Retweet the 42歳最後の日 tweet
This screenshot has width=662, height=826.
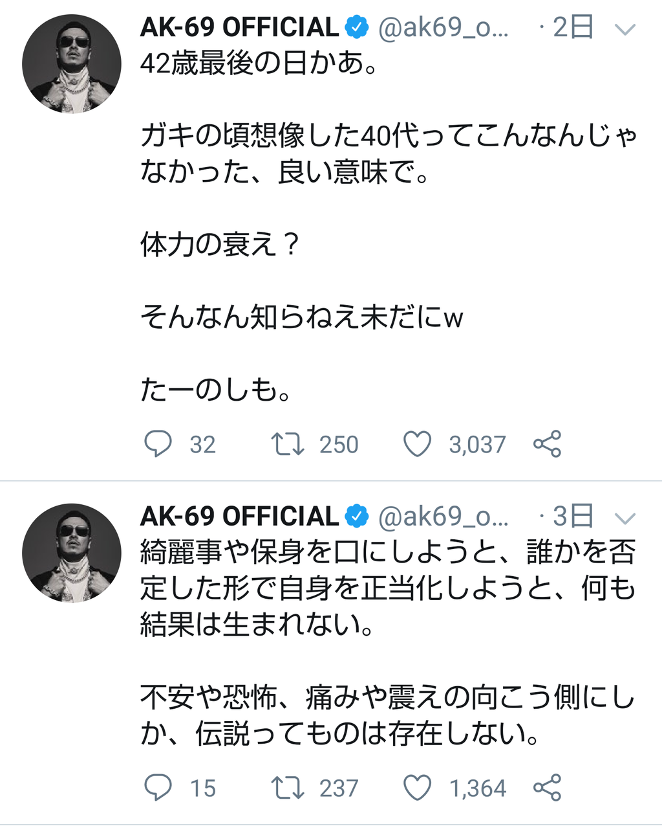288,444
